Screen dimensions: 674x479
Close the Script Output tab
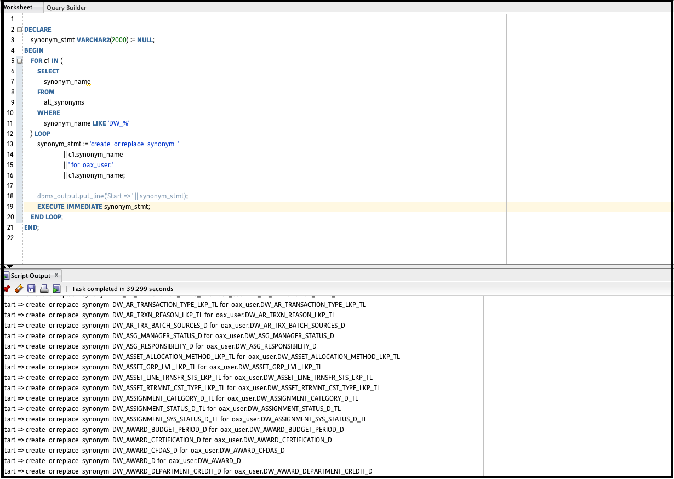56,275
